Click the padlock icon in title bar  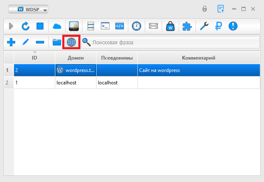205,9
